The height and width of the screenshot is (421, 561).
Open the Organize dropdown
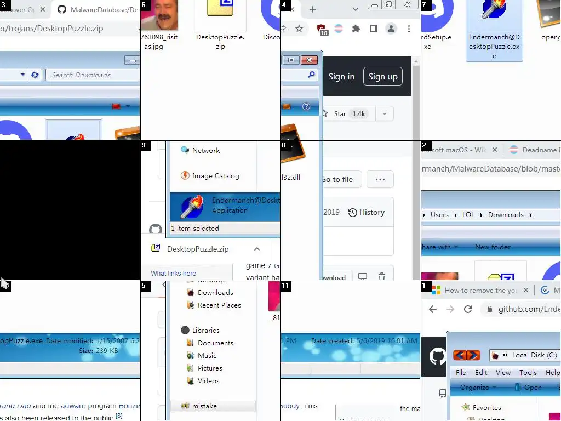tap(478, 388)
